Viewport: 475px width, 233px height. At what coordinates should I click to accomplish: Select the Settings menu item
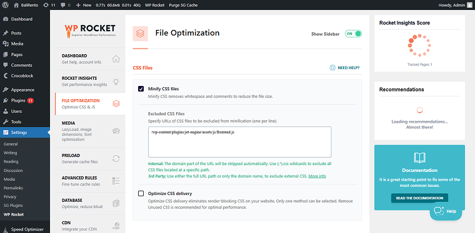[x=25, y=133]
